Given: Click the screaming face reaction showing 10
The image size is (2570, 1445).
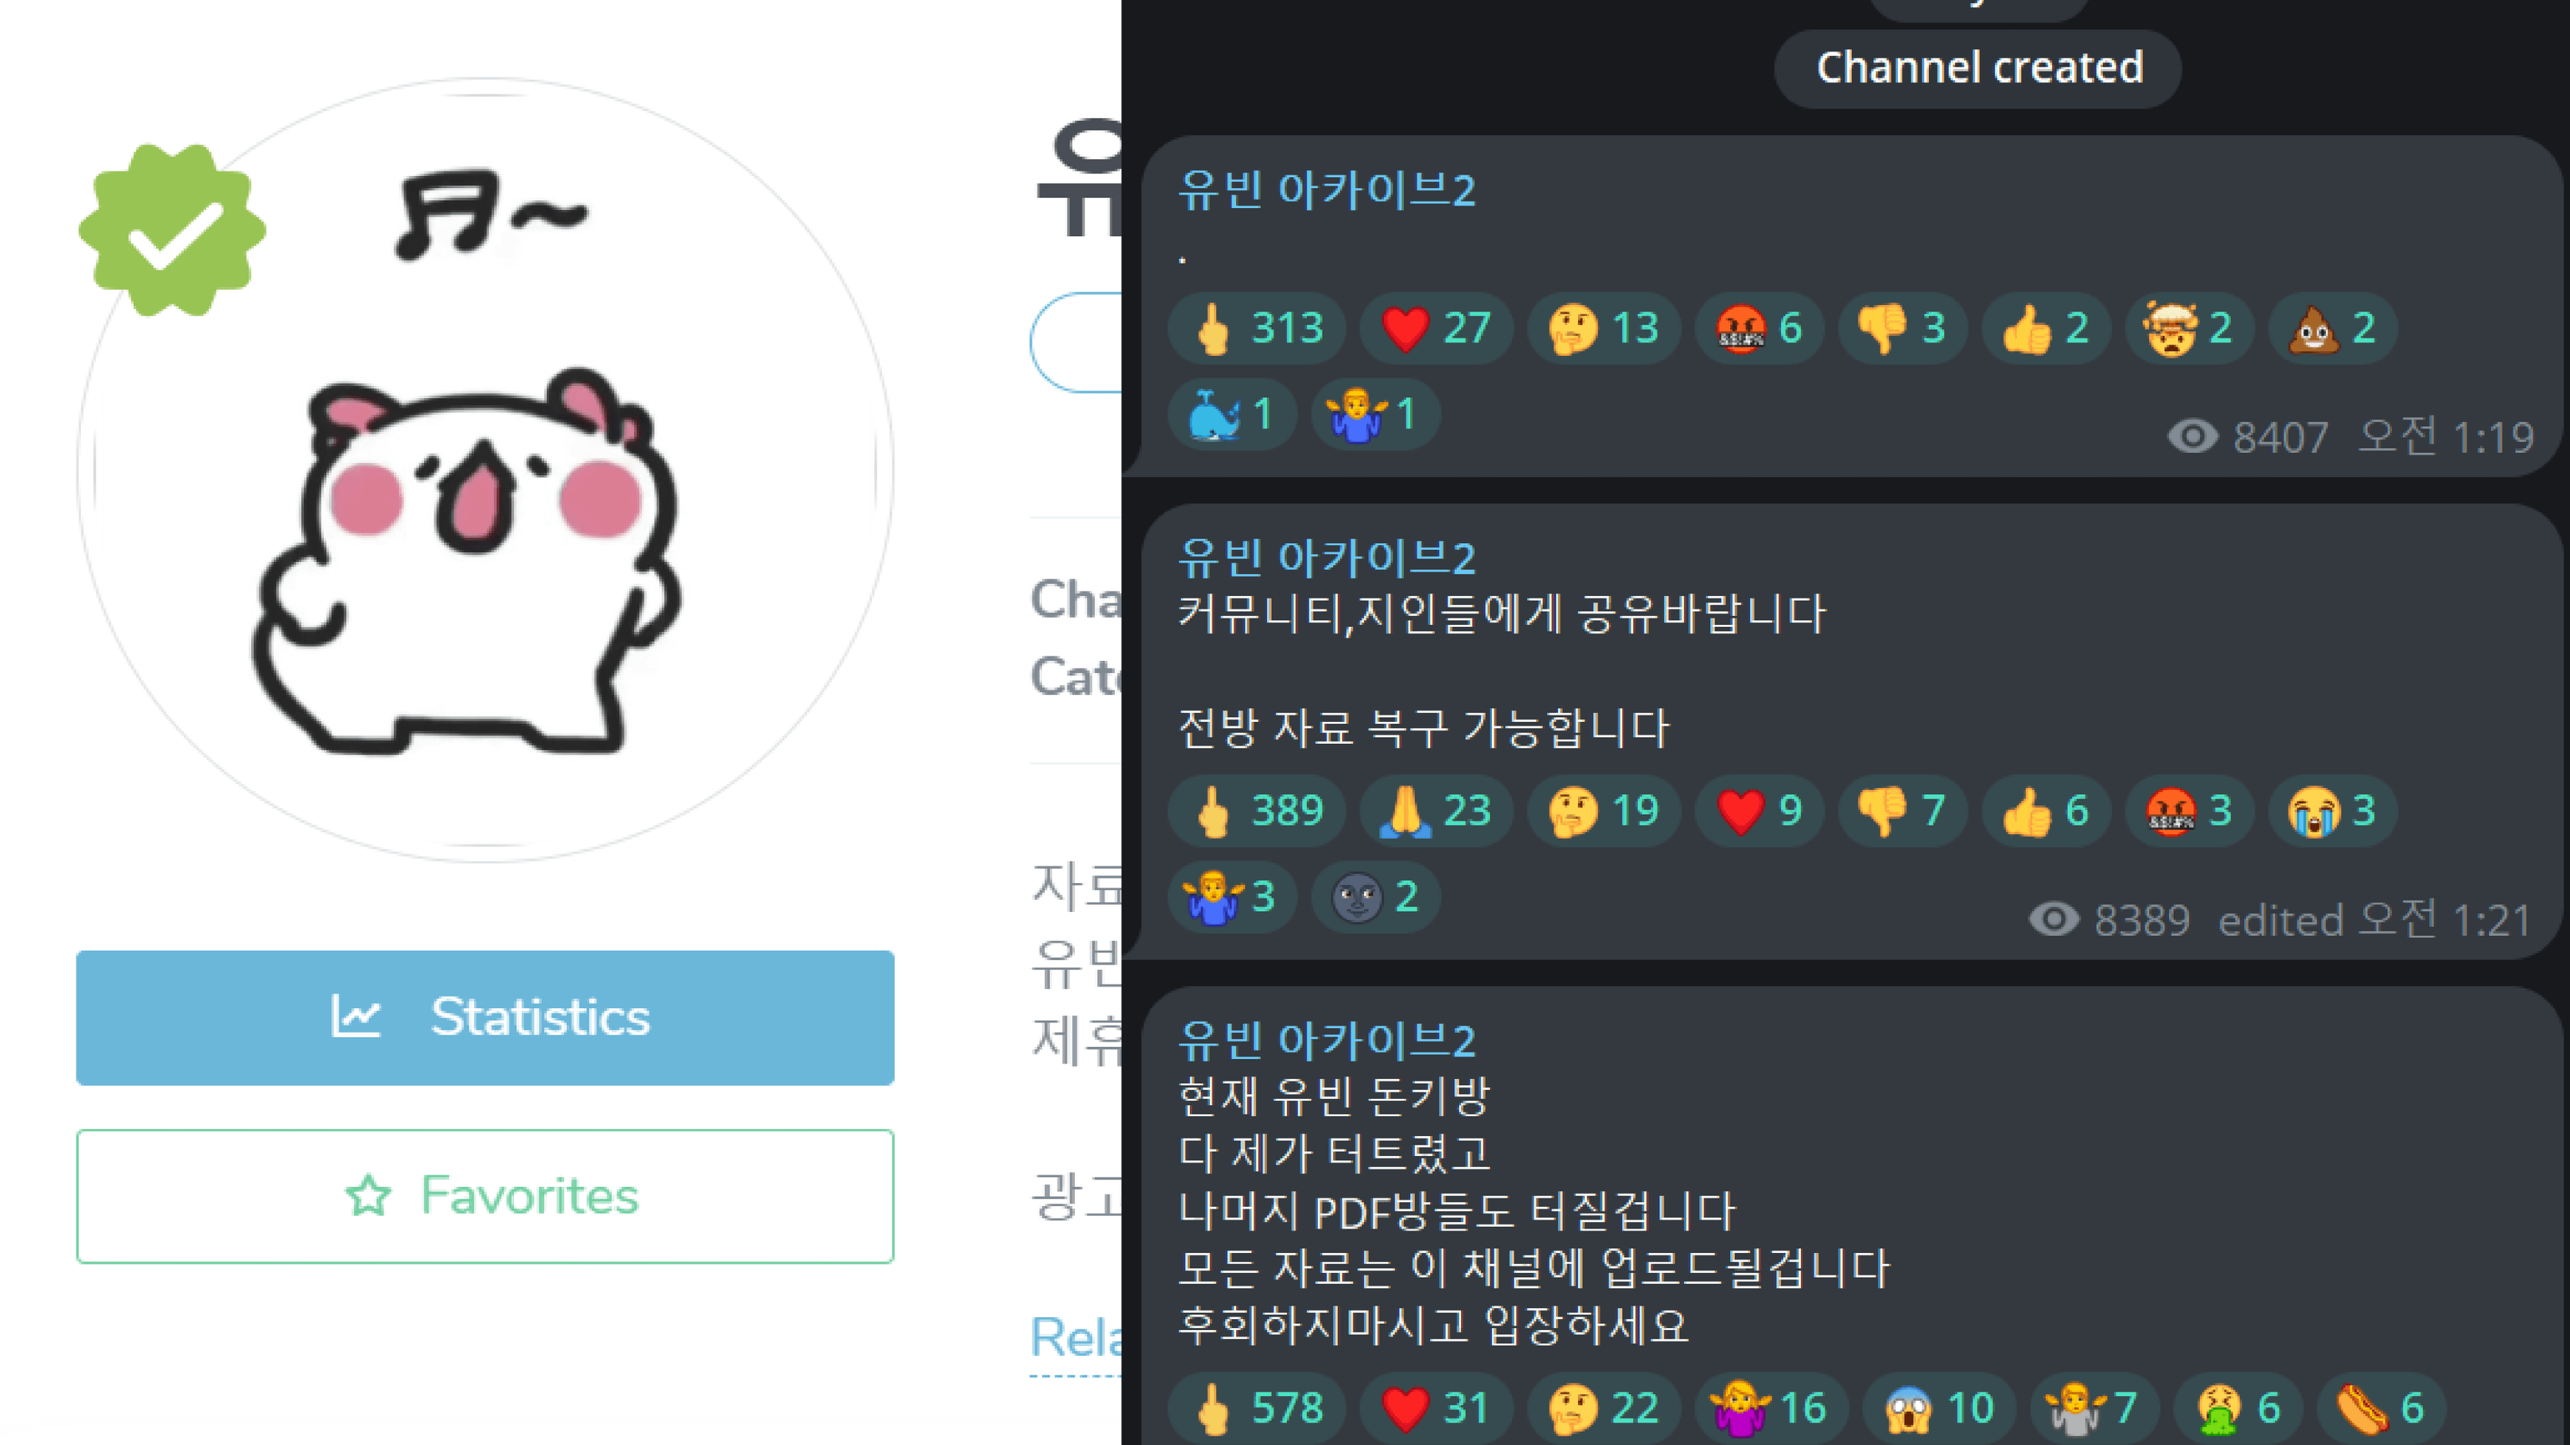Looking at the screenshot, I should pos(1938,1408).
